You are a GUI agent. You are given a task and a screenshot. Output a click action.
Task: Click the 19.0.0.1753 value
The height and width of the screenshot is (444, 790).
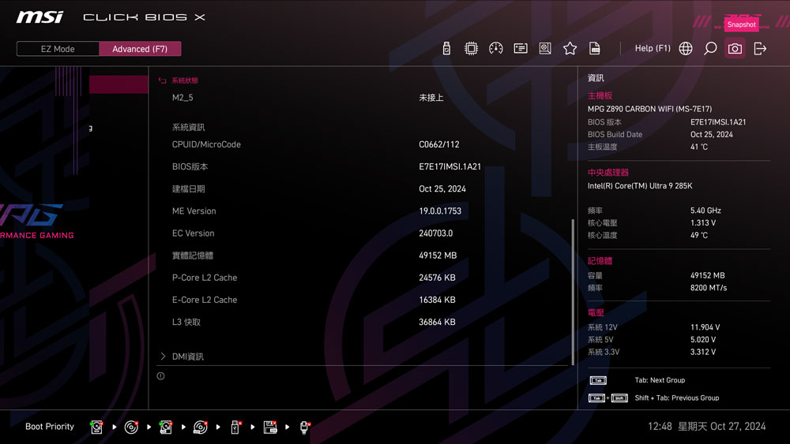pyautogui.click(x=440, y=211)
